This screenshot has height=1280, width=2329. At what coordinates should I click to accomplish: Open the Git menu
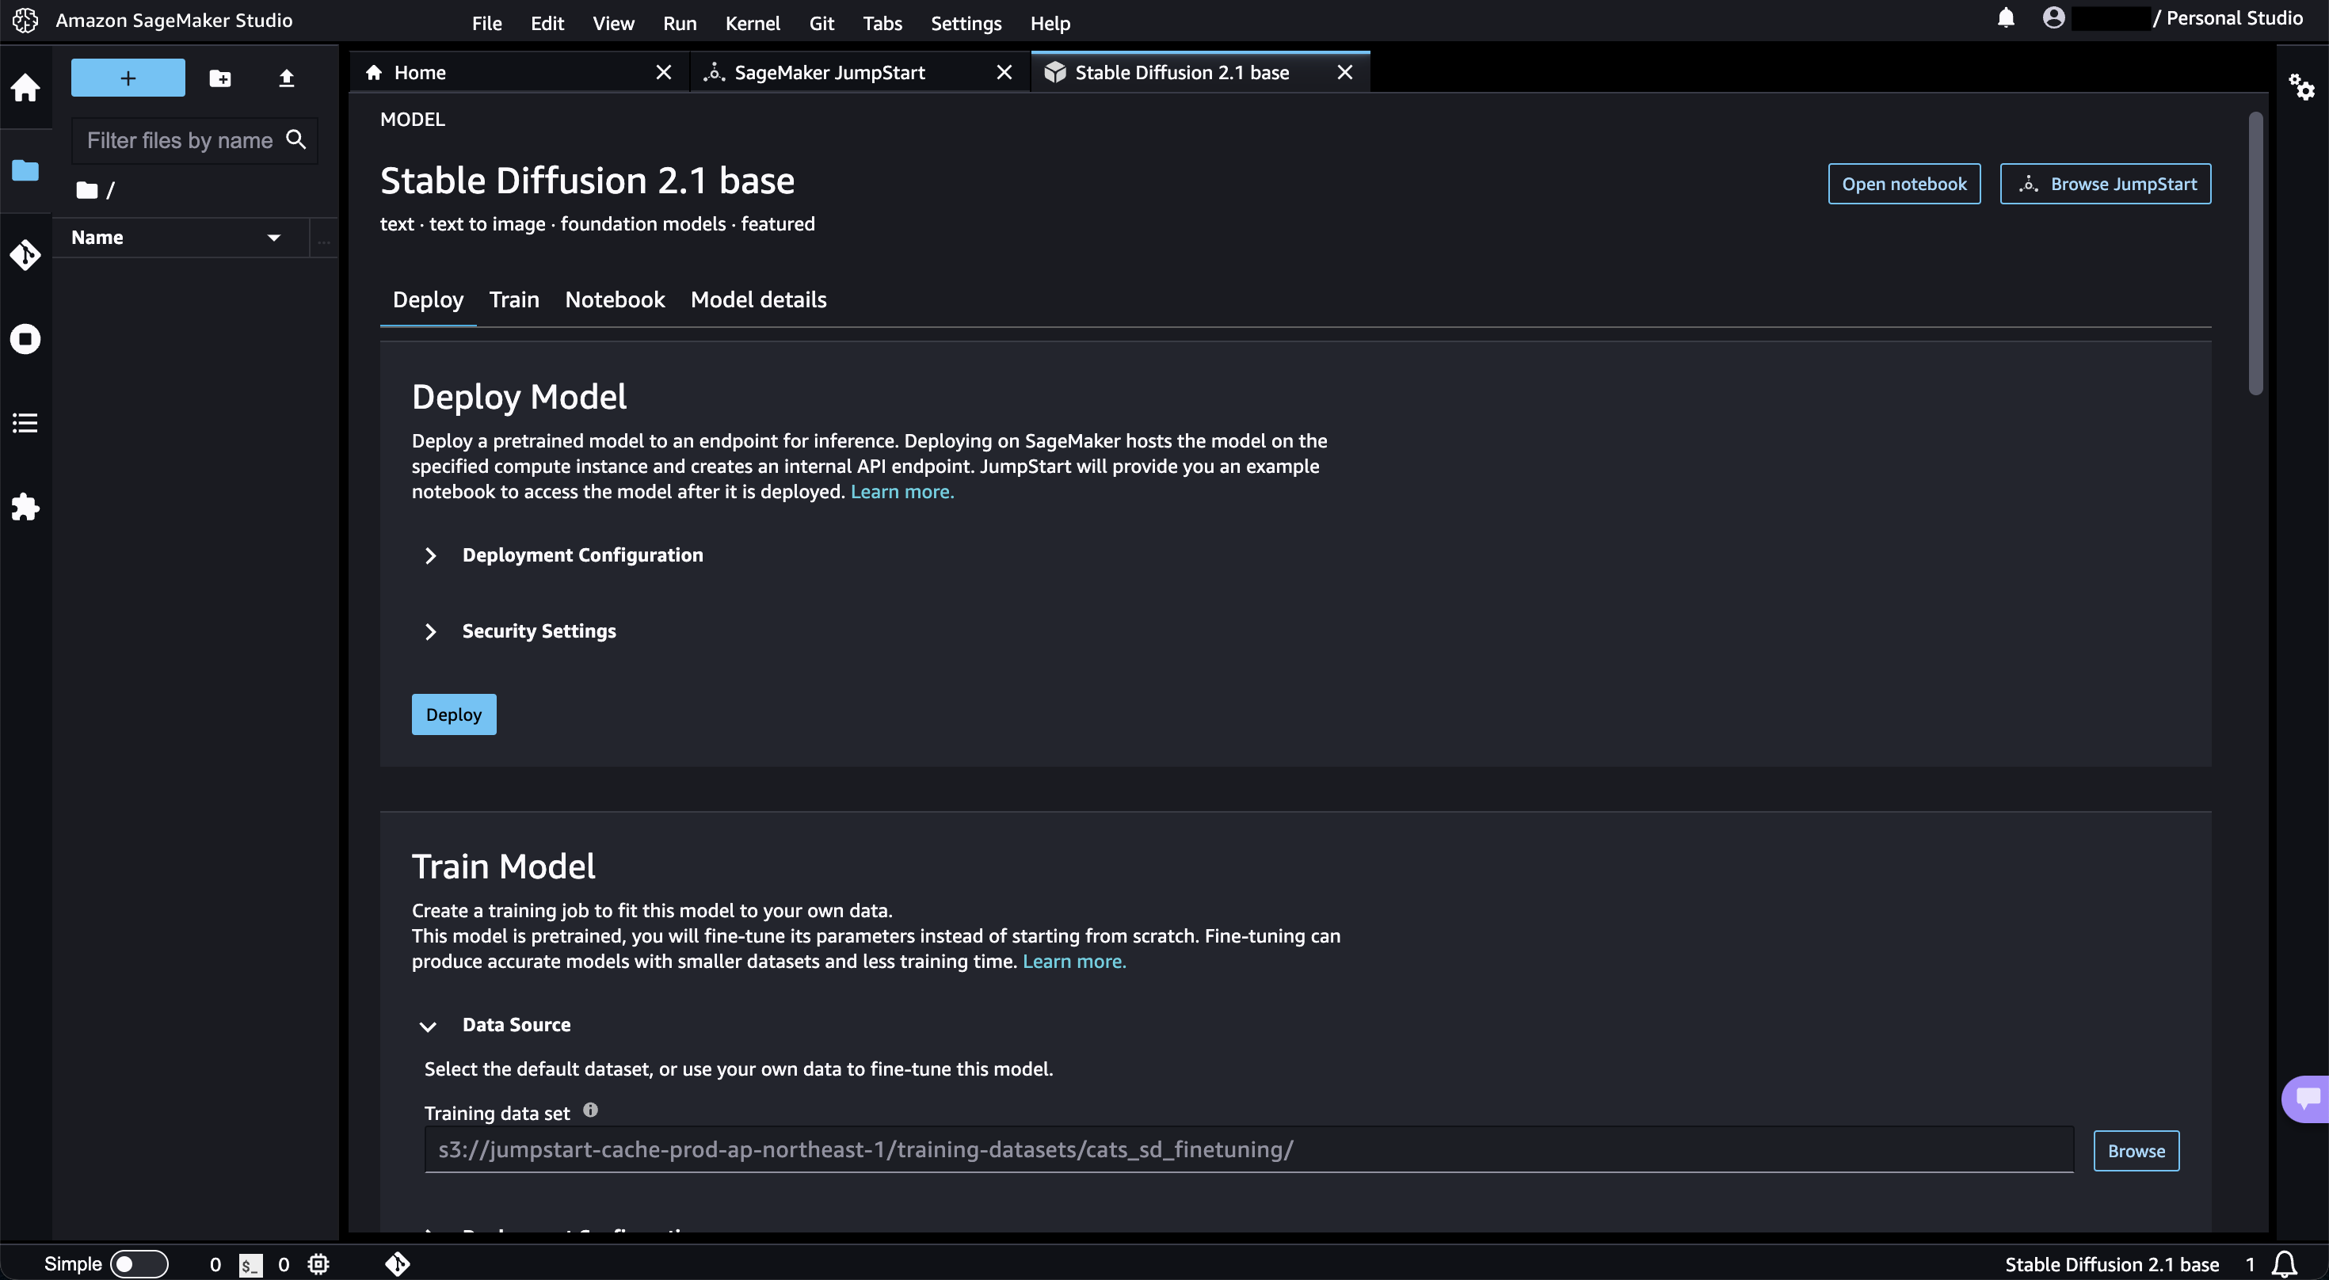pos(821,23)
